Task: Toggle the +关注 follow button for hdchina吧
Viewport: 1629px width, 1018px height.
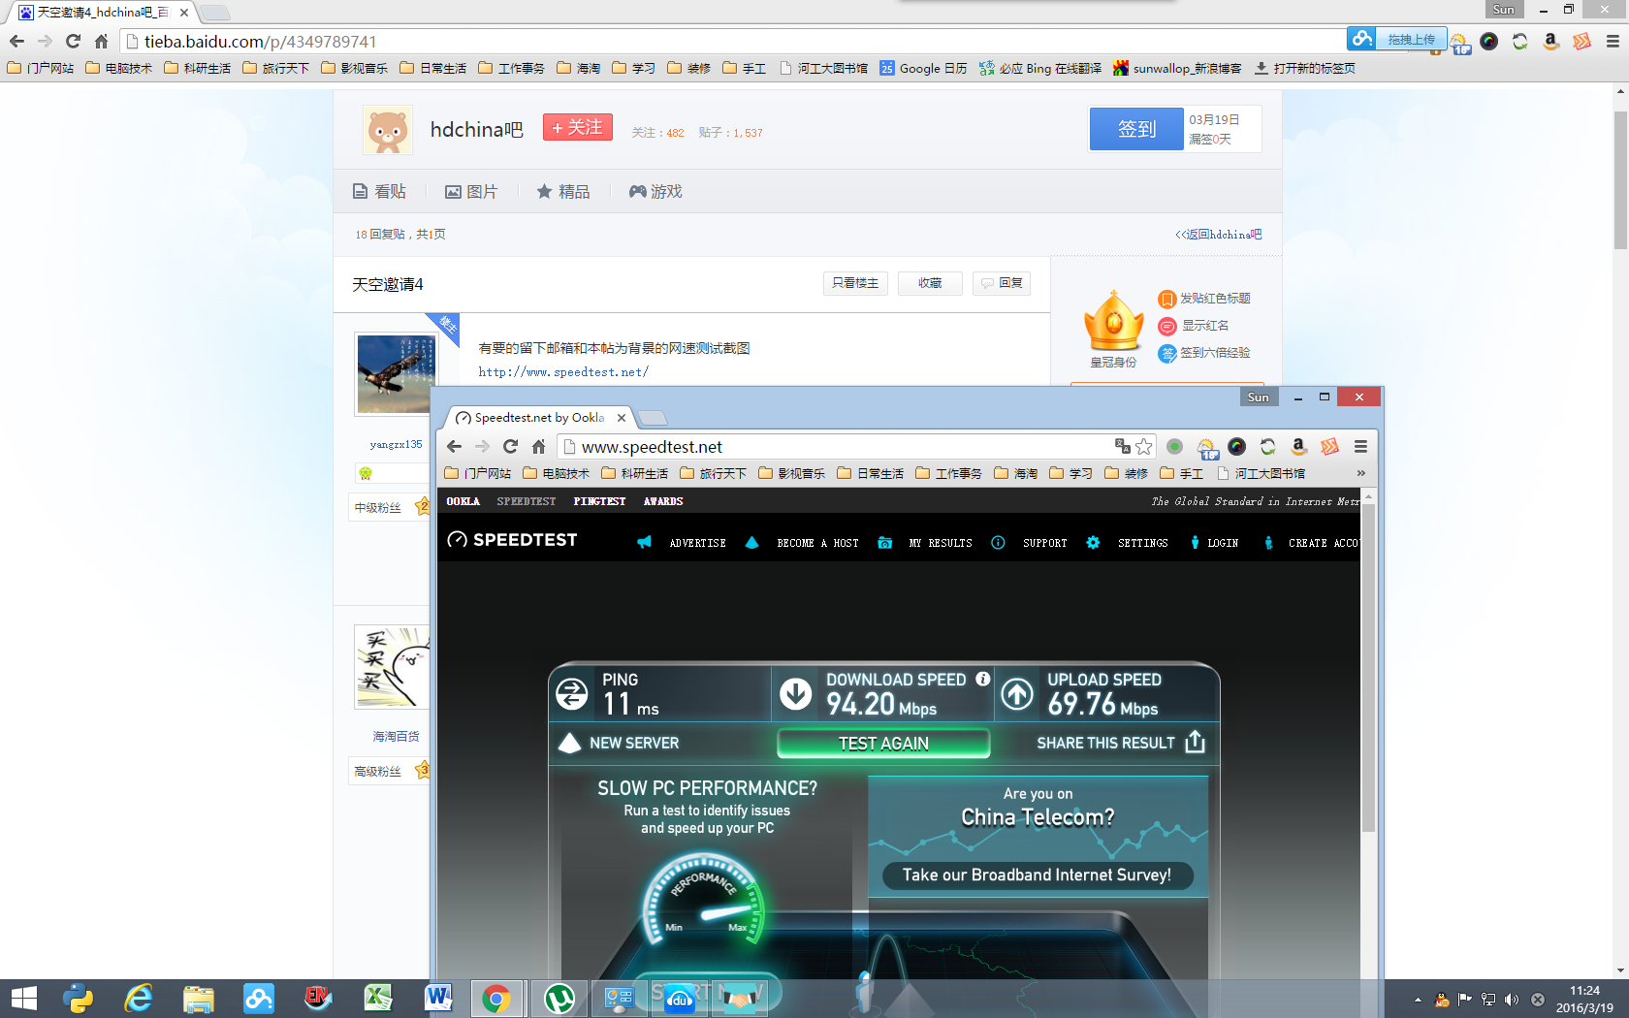Action: 578,127
